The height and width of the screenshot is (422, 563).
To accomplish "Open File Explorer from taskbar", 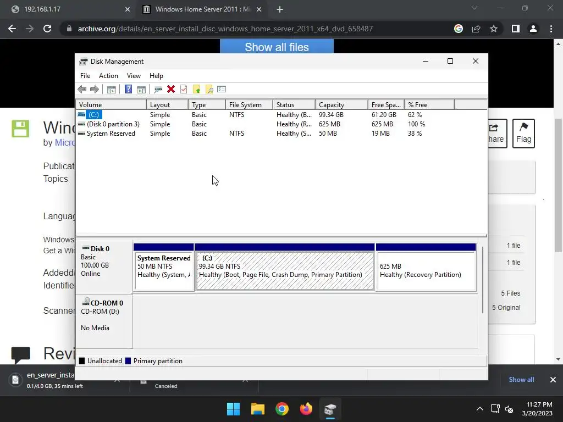I will click(258, 409).
